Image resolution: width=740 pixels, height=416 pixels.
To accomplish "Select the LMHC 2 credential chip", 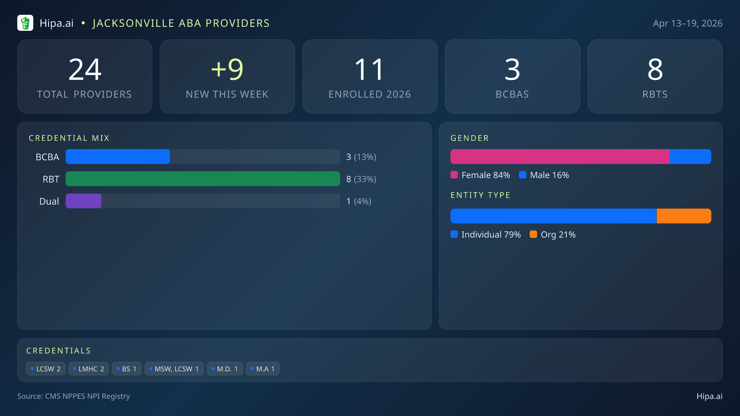I will (x=88, y=369).
